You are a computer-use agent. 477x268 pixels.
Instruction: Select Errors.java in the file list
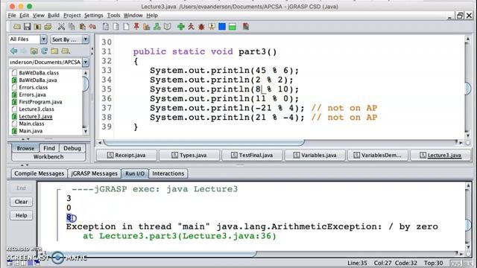coord(32,95)
